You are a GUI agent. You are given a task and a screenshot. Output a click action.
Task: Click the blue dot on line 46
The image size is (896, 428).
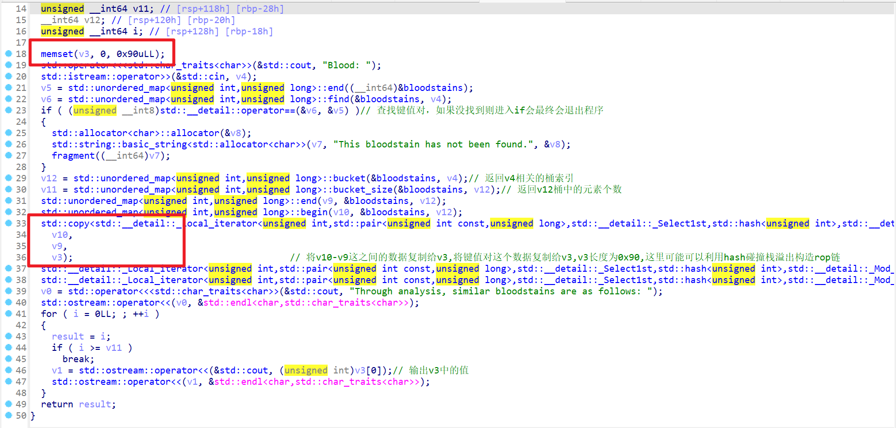pyautogui.click(x=8, y=370)
